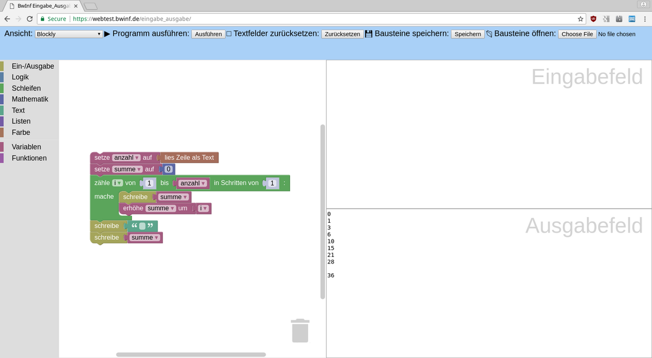Edit the number 0 in setze summe

(169, 169)
